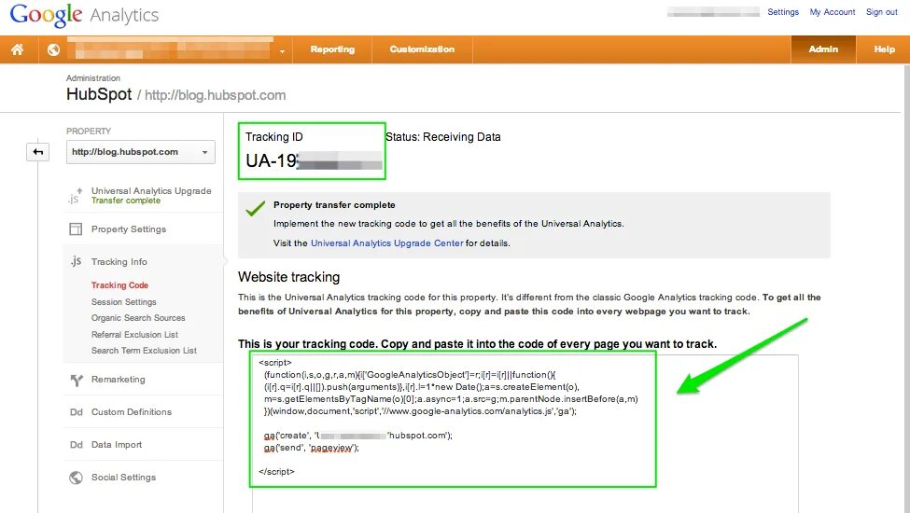Image resolution: width=910 pixels, height=513 pixels.
Task: Open My Account link
Action: tap(833, 11)
